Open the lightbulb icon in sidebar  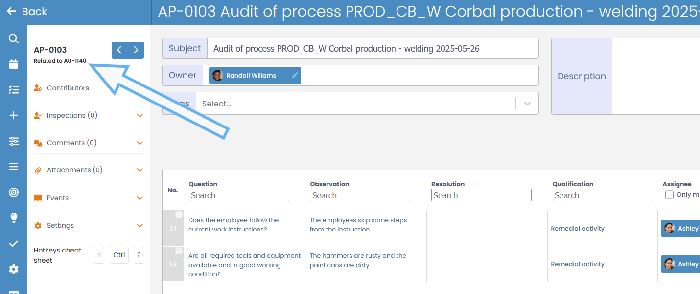pos(14,218)
